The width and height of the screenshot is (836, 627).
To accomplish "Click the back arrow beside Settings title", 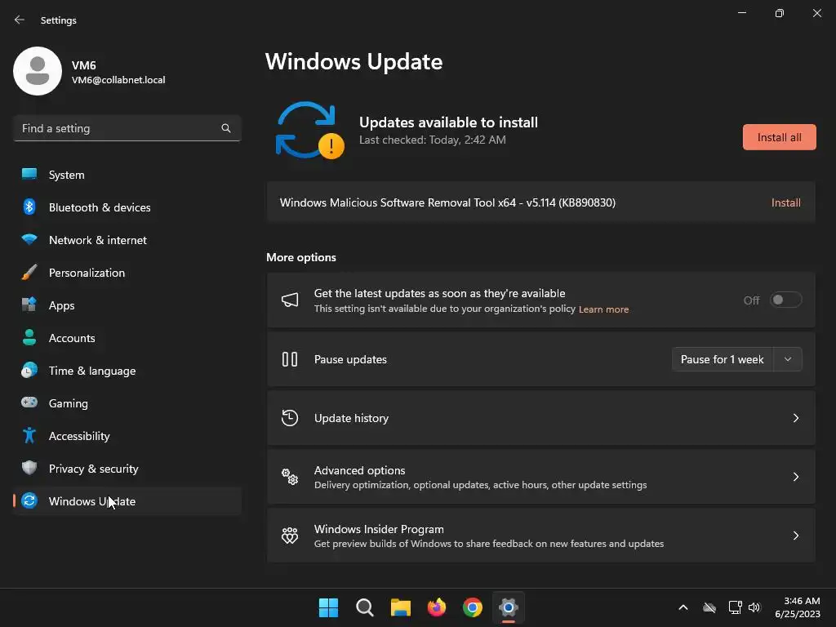I will click(x=20, y=20).
